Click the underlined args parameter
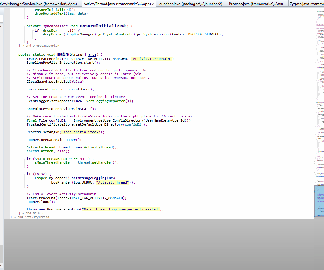The height and width of the screenshot is (270, 324). (x=92, y=54)
